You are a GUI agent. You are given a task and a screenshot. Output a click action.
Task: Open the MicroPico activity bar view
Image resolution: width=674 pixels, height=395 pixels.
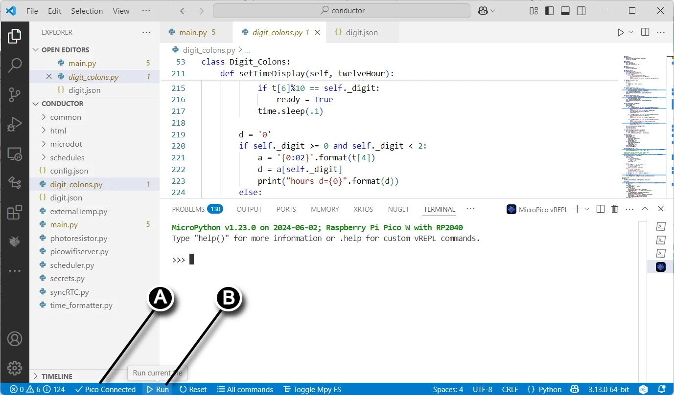pyautogui.click(x=15, y=241)
